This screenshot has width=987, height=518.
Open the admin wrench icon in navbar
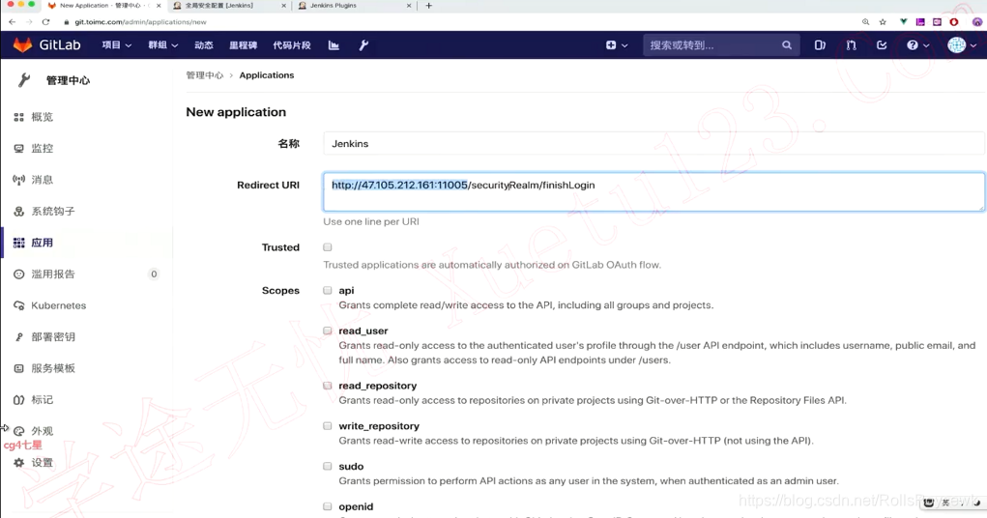pos(363,45)
